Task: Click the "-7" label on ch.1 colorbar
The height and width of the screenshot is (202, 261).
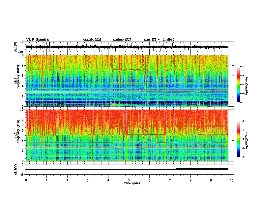Action: [x=243, y=102]
